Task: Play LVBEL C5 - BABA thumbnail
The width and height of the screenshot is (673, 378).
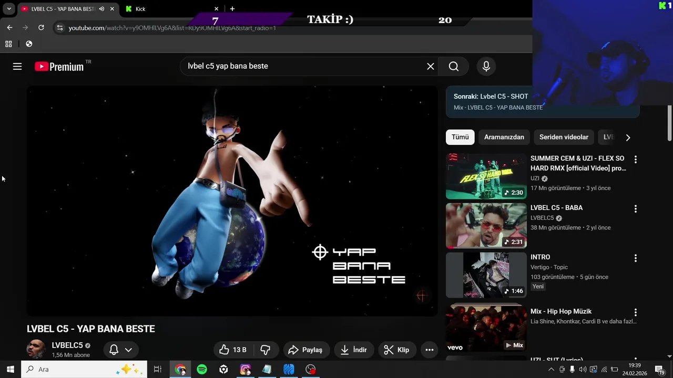Action: (x=486, y=226)
